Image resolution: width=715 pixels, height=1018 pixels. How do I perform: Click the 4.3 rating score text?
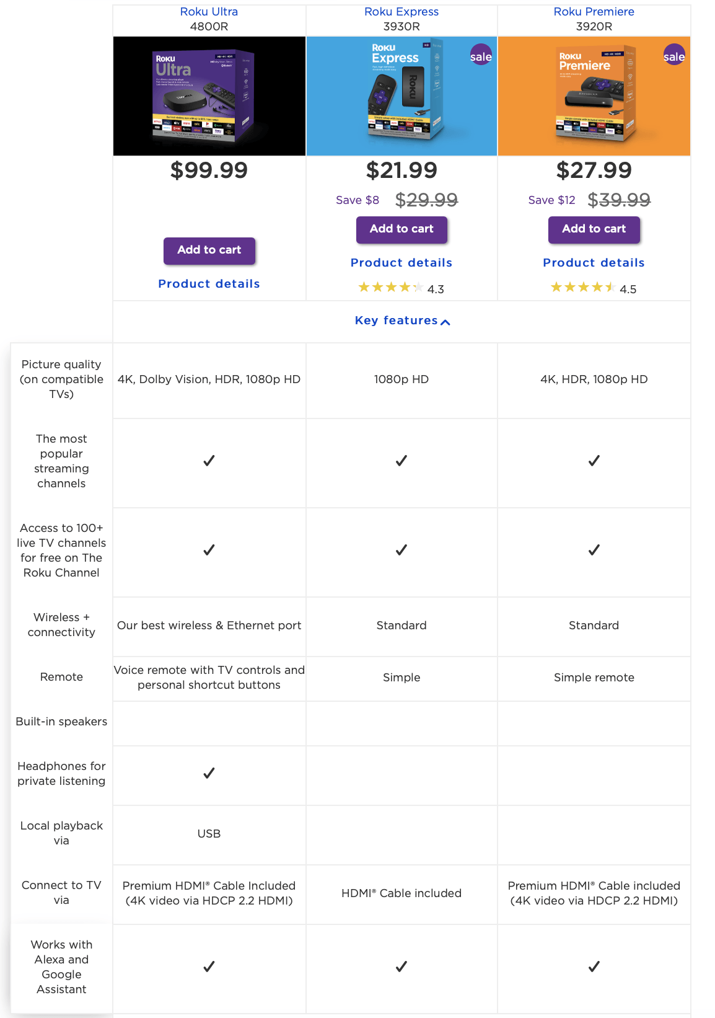[436, 288]
